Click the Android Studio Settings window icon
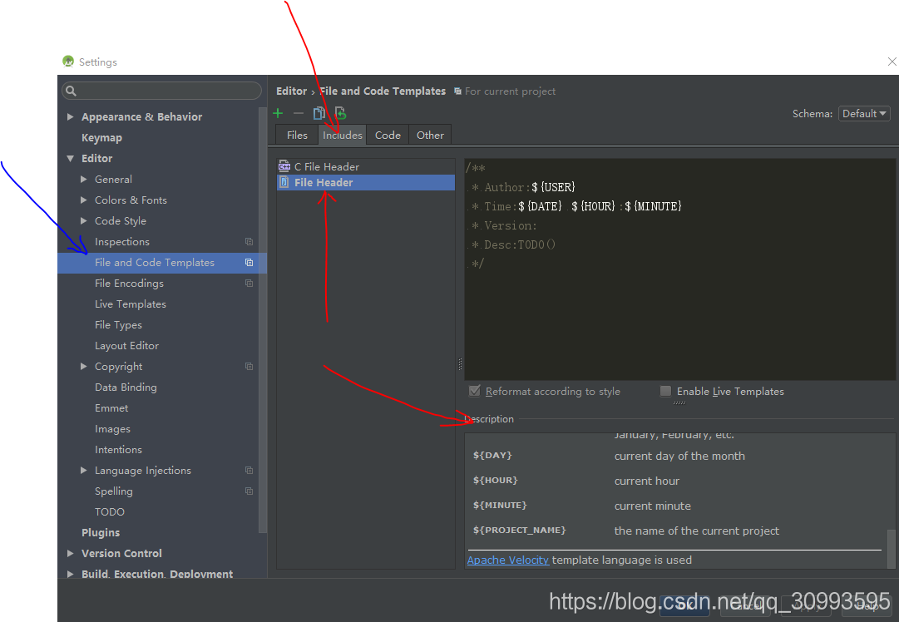 (68, 62)
